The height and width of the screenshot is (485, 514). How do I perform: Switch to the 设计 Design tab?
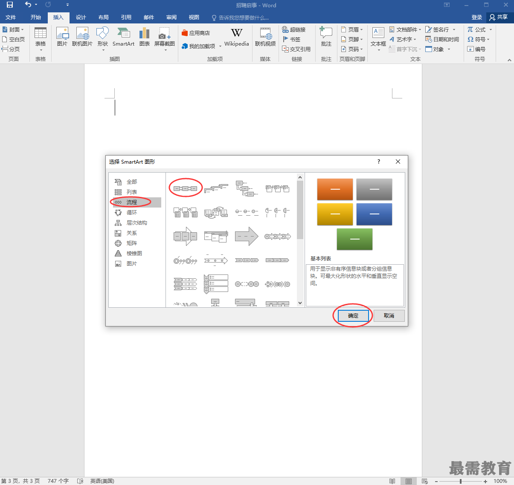point(81,17)
